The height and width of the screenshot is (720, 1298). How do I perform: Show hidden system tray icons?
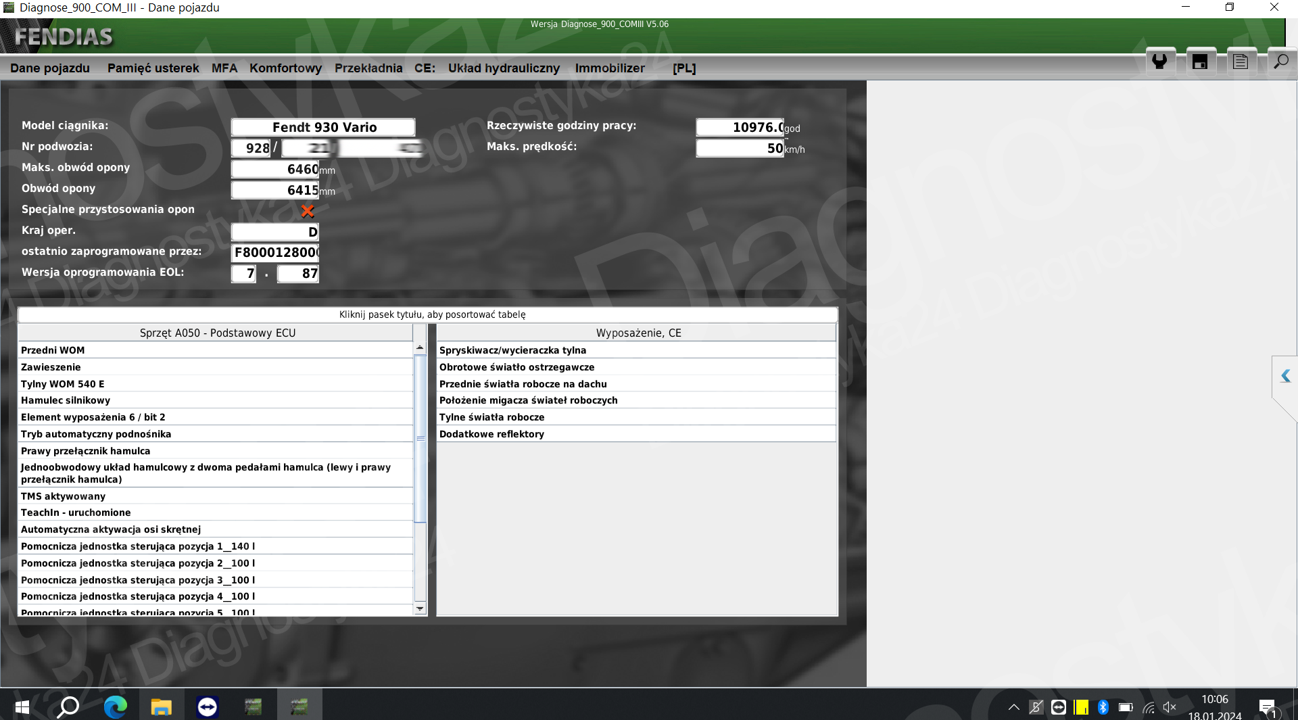point(1013,707)
